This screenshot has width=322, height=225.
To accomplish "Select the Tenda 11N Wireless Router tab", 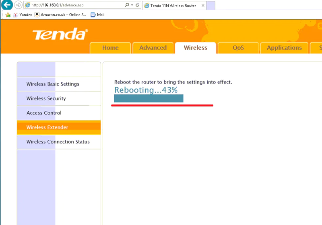I will [174, 6].
